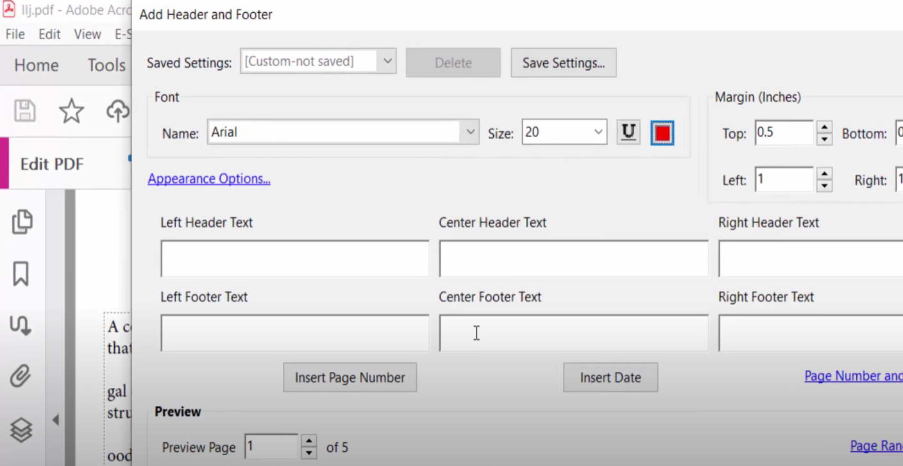Open the font color swatch picker

coord(662,132)
